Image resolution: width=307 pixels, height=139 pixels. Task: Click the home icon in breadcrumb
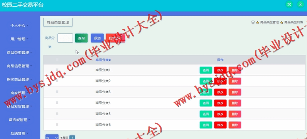[253, 22]
